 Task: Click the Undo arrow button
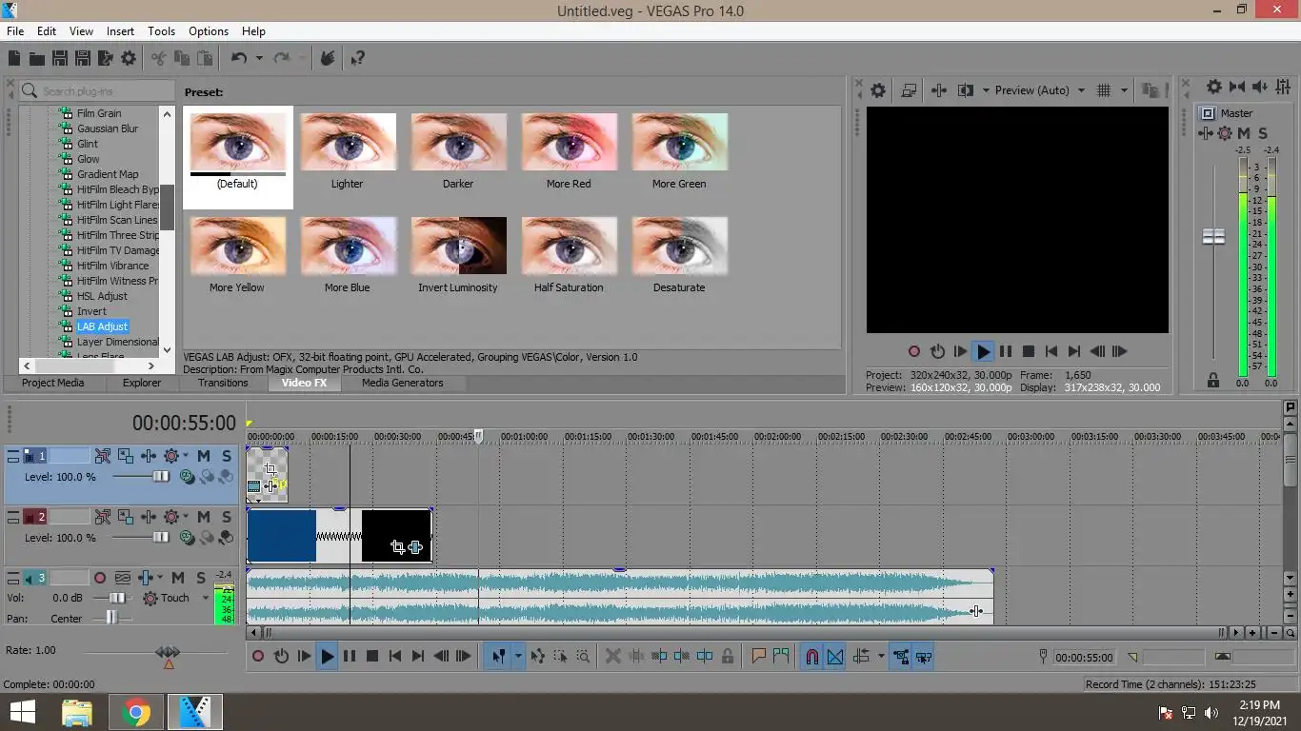coord(238,59)
